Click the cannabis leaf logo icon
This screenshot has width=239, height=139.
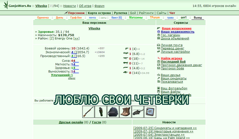pyautogui.click(x=6, y=5)
